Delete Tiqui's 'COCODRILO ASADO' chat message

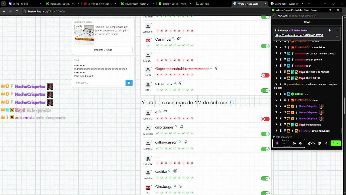pos(276,72)
